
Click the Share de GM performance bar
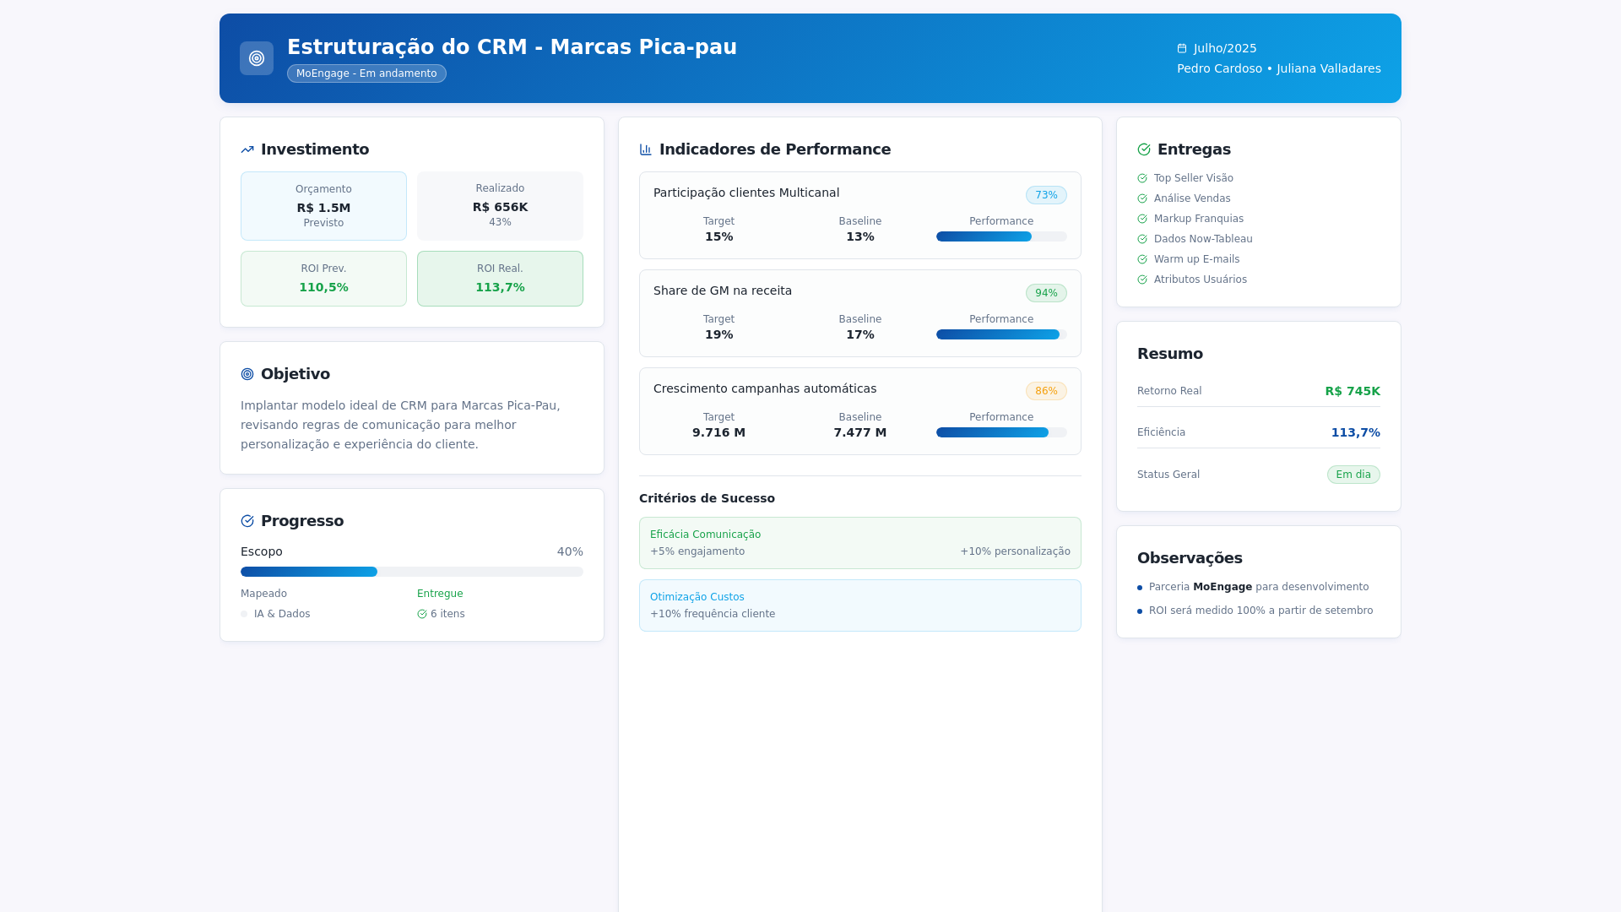1001,334
